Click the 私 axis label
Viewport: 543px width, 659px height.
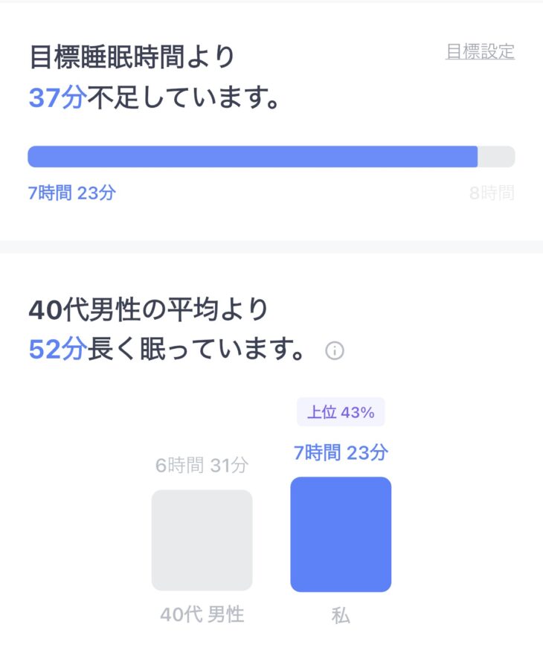(341, 616)
